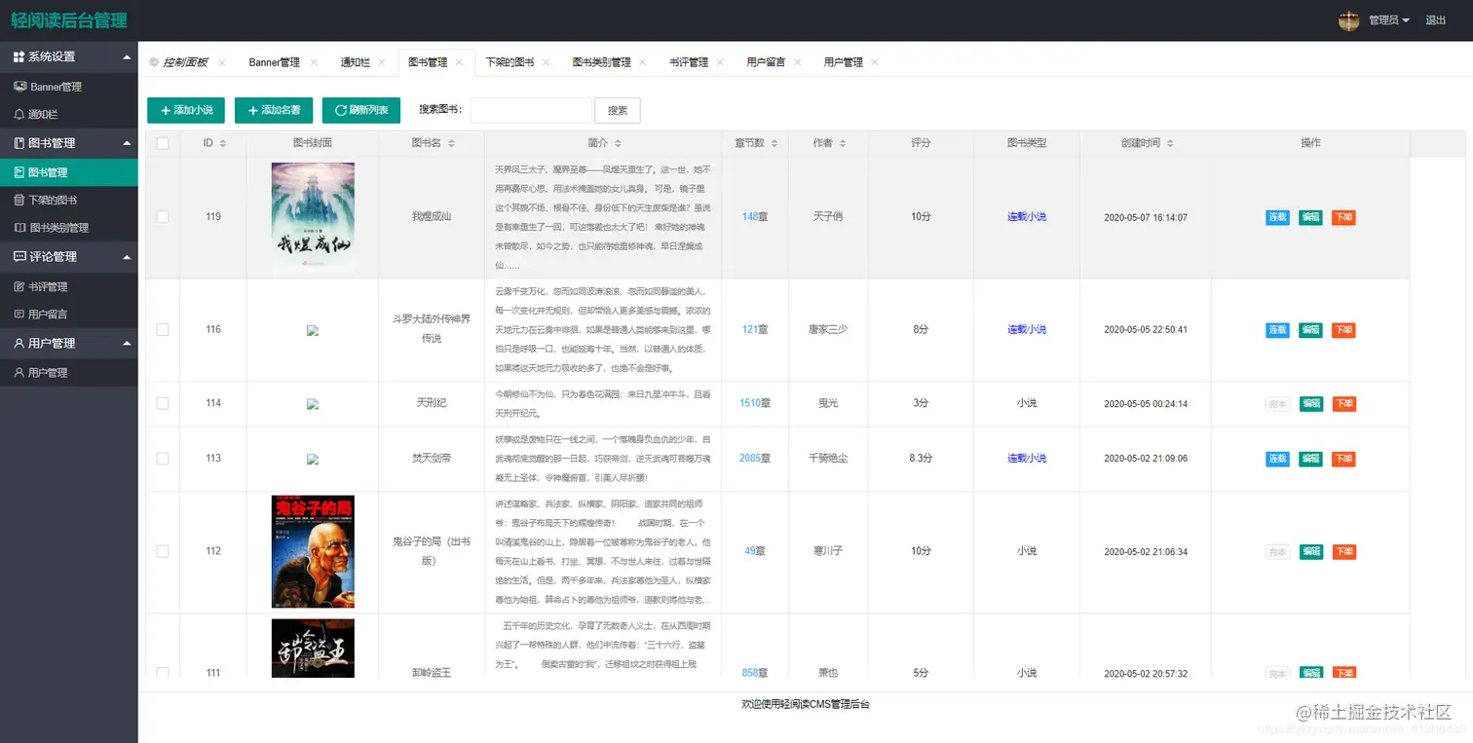
Task: Collapse the 系统设置 sidebar section
Action: pos(68,56)
